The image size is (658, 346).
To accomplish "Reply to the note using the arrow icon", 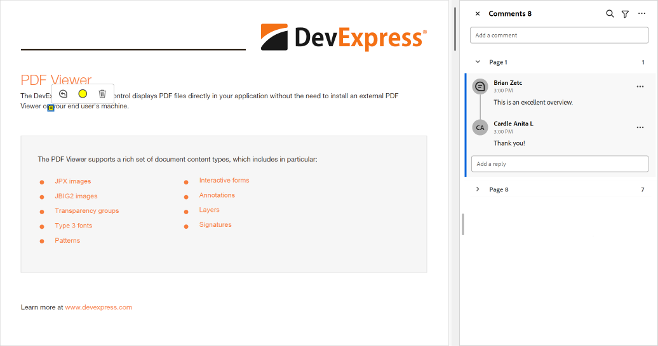I will (x=63, y=94).
